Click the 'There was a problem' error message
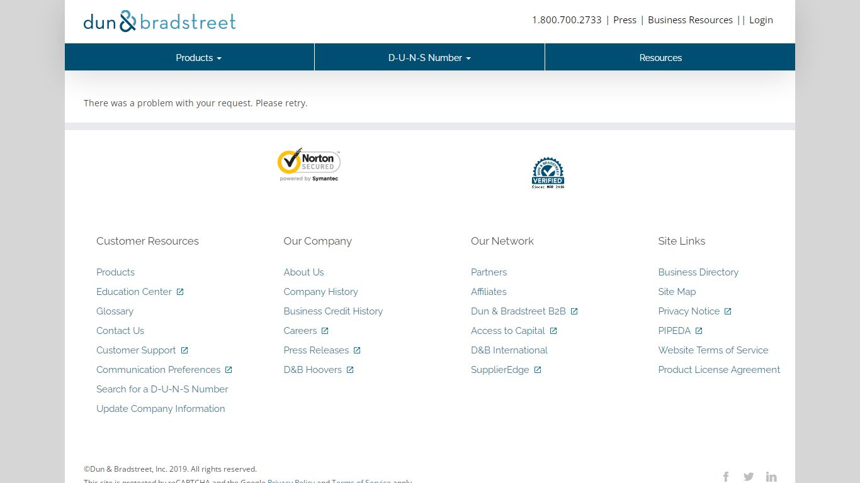This screenshot has height=483, width=860. click(196, 103)
